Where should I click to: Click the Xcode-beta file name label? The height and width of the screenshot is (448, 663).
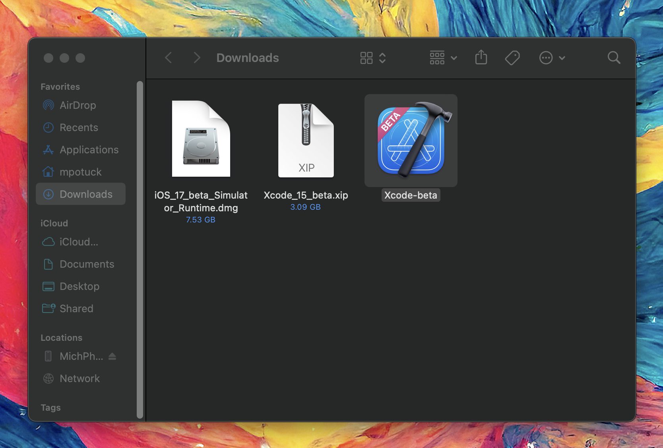pos(411,195)
